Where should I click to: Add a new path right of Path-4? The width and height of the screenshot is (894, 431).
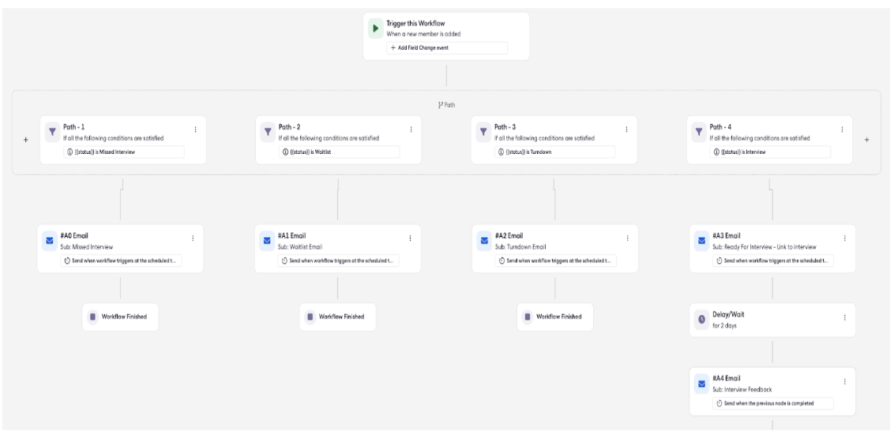point(867,140)
